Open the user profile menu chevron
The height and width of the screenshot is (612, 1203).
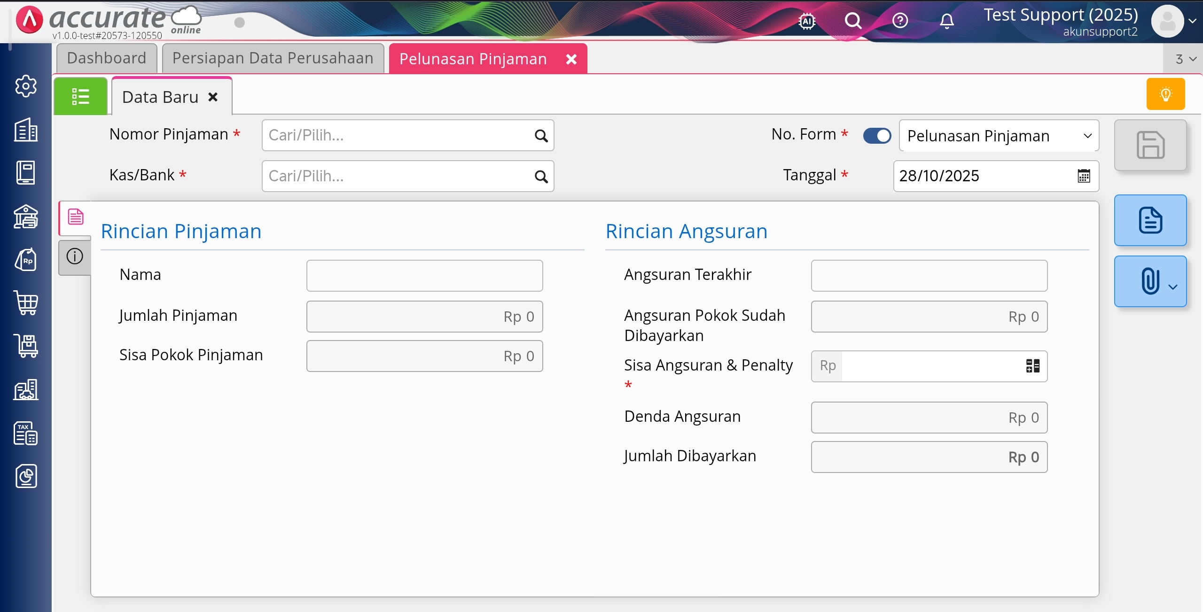(x=1192, y=21)
